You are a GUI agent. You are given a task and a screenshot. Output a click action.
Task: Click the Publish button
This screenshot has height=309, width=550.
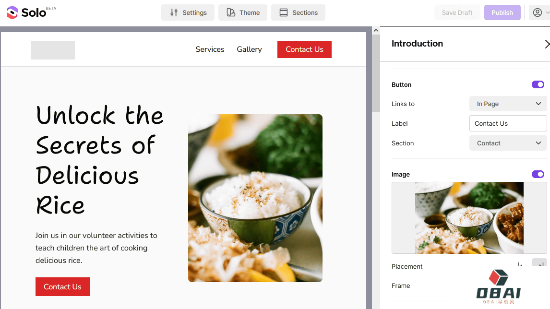pos(502,12)
